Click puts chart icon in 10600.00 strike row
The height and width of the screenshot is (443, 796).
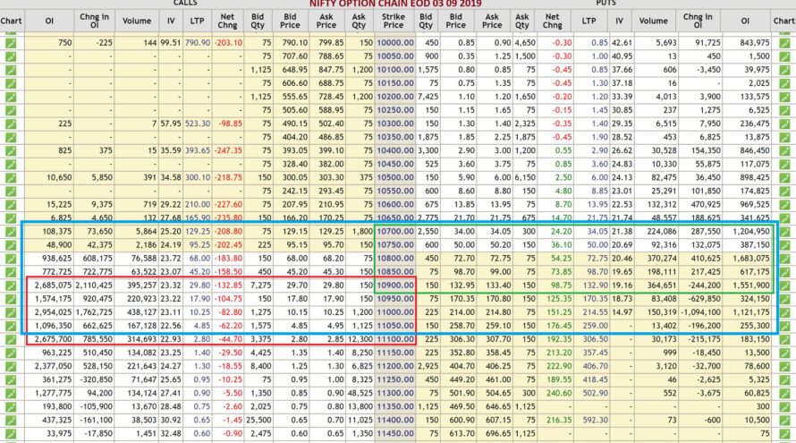pyautogui.click(x=784, y=204)
